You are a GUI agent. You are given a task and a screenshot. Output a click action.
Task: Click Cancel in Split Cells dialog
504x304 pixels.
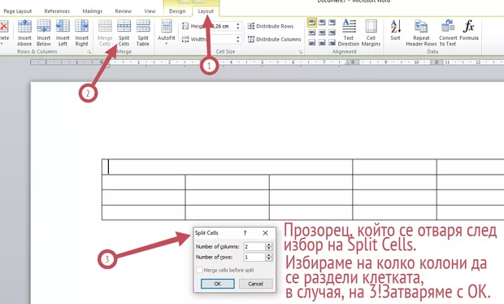coord(255,284)
